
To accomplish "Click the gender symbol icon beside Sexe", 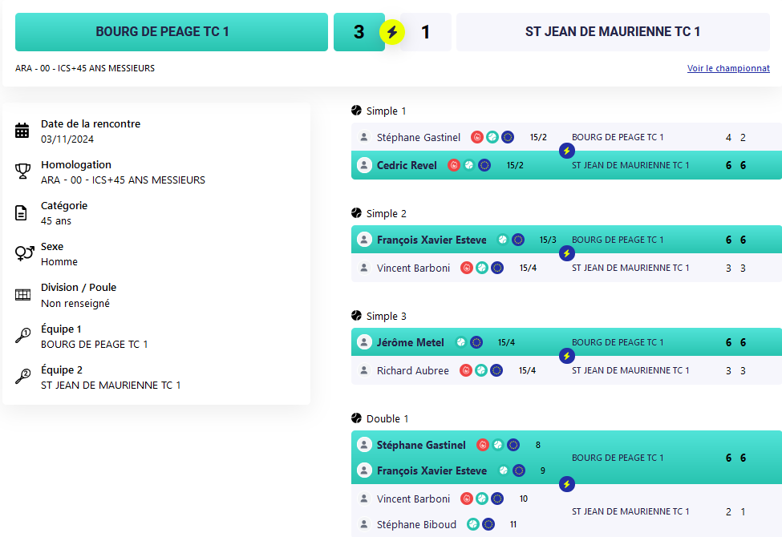I will 24,252.
